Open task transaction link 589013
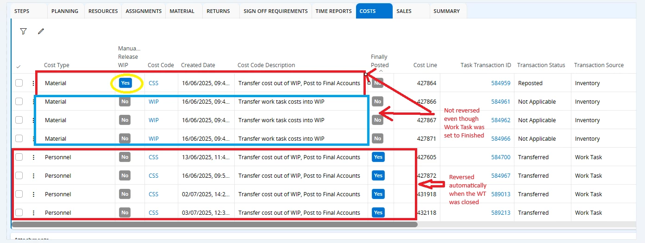The height and width of the screenshot is (243, 645). tap(501, 194)
